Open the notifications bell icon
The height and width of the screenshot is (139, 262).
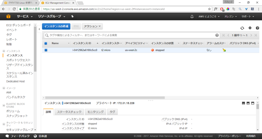[x=192, y=17]
